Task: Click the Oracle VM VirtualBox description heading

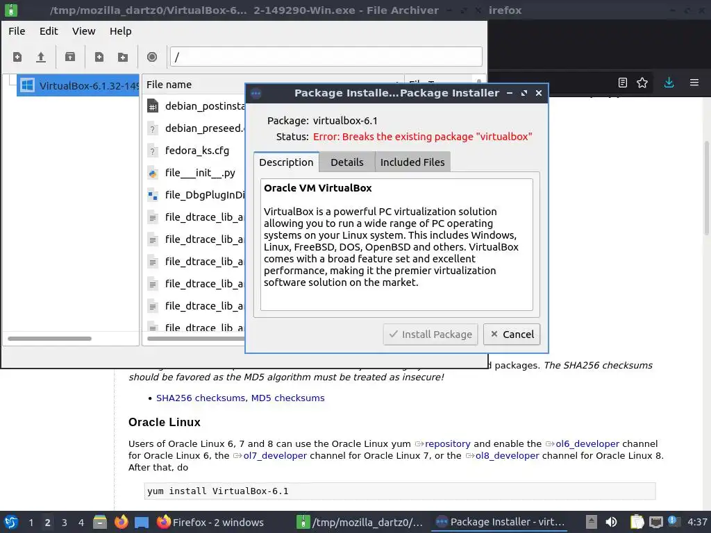Action: coord(318,188)
